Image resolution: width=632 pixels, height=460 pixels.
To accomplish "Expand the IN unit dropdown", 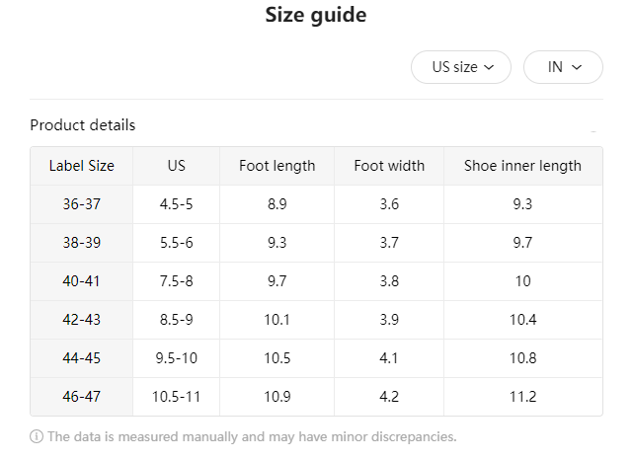I will pyautogui.click(x=563, y=67).
